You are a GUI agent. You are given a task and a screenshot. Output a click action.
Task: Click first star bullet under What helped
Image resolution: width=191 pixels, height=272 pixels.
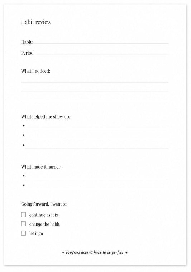[24, 126]
